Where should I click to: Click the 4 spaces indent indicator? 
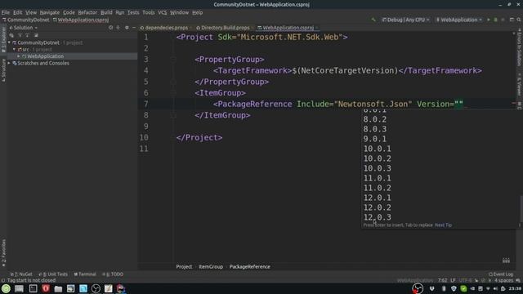click(503, 280)
